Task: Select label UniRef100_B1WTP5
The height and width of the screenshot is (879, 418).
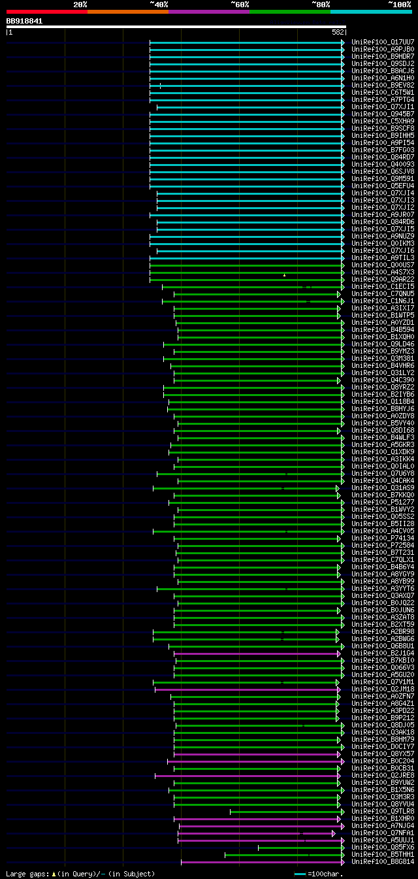Action: click(x=383, y=315)
